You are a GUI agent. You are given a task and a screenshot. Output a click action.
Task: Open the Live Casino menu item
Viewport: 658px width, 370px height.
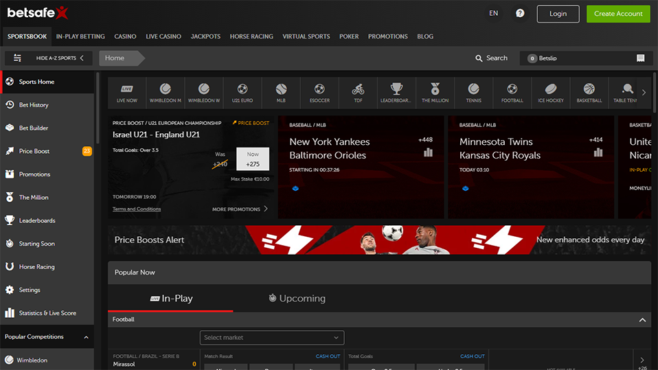pyautogui.click(x=161, y=36)
